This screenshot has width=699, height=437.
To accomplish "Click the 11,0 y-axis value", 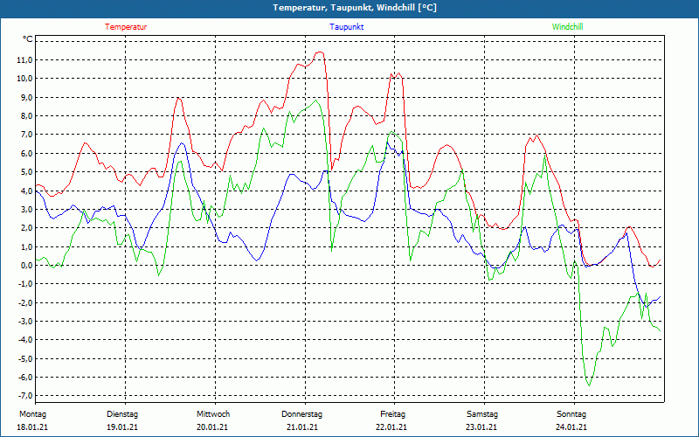I will [24, 60].
